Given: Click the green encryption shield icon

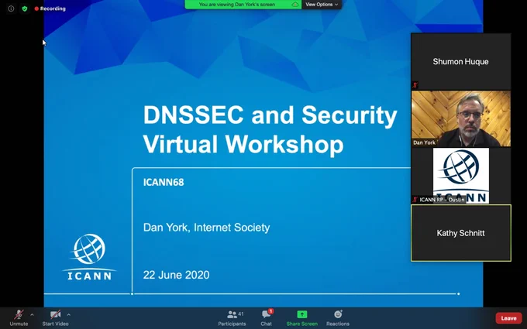Looking at the screenshot, I should click(25, 9).
